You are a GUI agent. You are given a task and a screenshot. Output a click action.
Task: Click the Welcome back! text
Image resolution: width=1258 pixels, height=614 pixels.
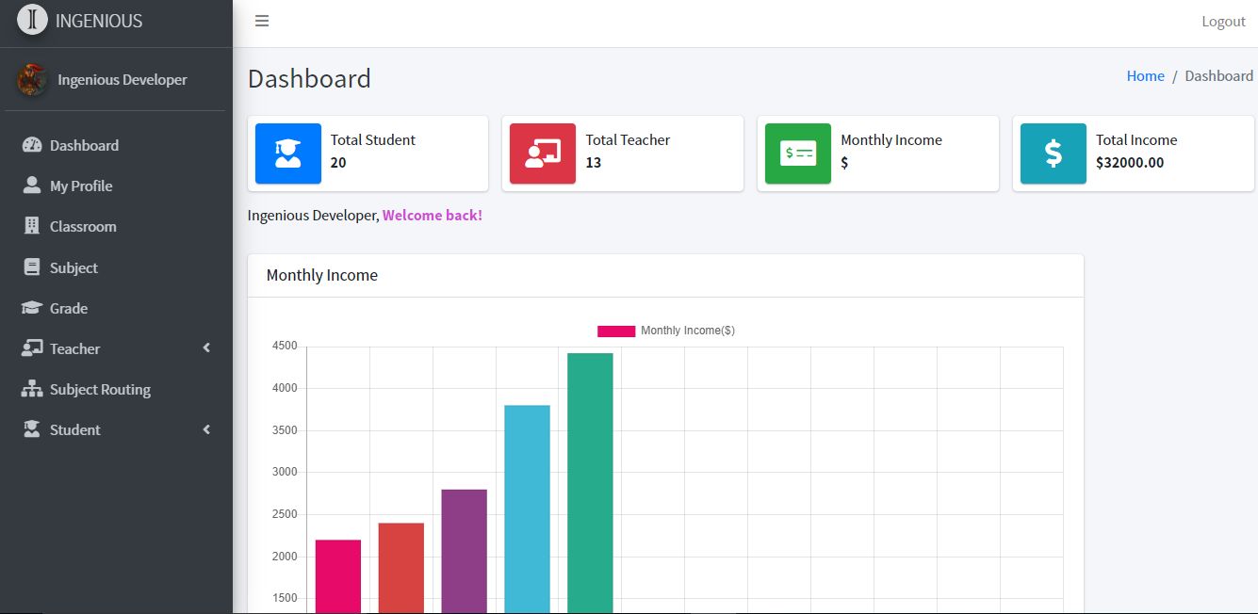[x=433, y=216]
